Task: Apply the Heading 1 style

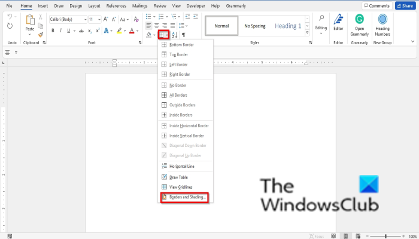Action: tap(288, 26)
